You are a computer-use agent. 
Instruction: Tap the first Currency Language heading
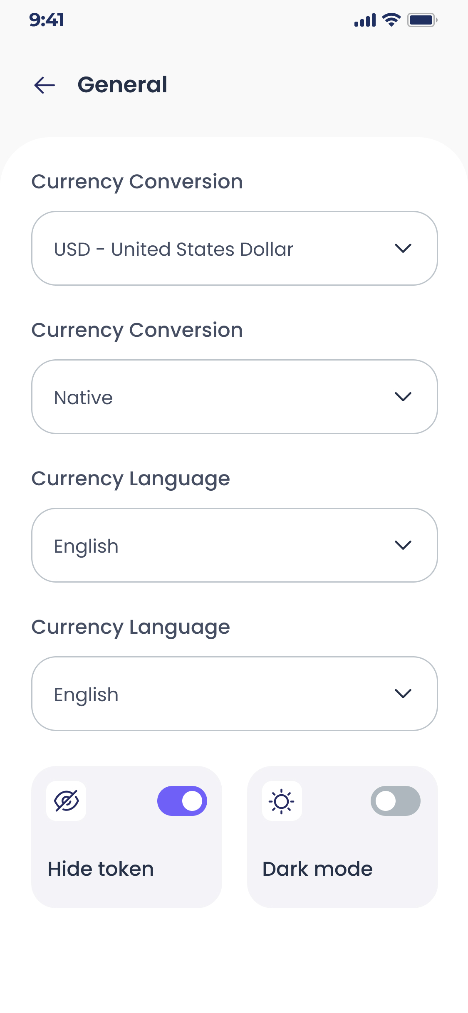pos(131,479)
